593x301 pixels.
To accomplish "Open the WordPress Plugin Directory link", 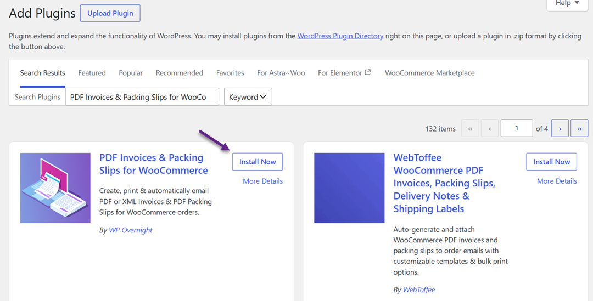I will tap(340, 36).
